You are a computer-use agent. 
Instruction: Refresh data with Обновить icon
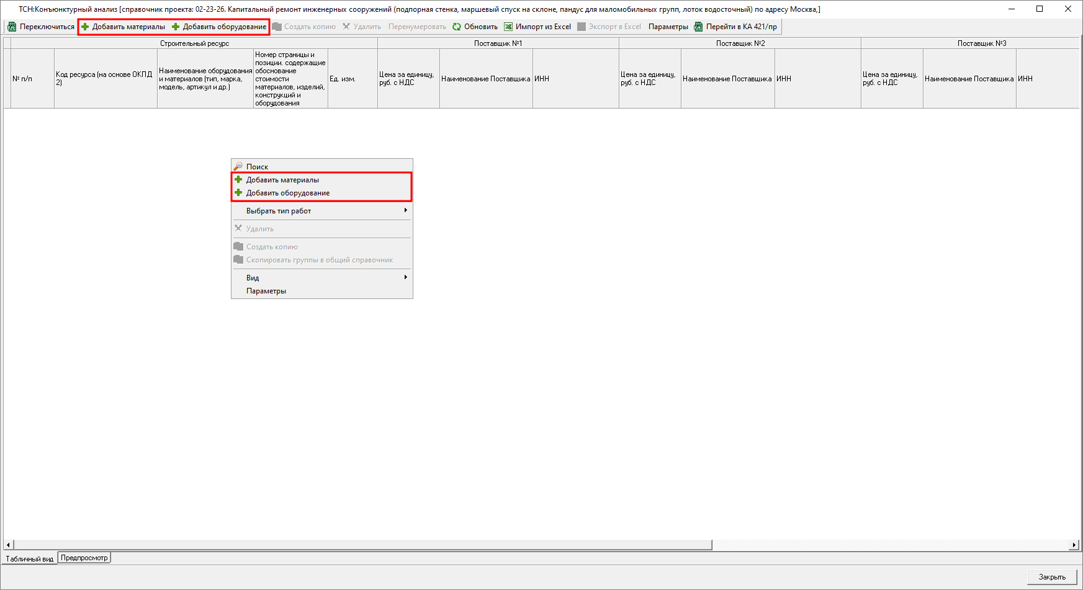(x=457, y=27)
